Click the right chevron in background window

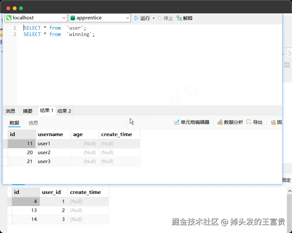(x=289, y=53)
